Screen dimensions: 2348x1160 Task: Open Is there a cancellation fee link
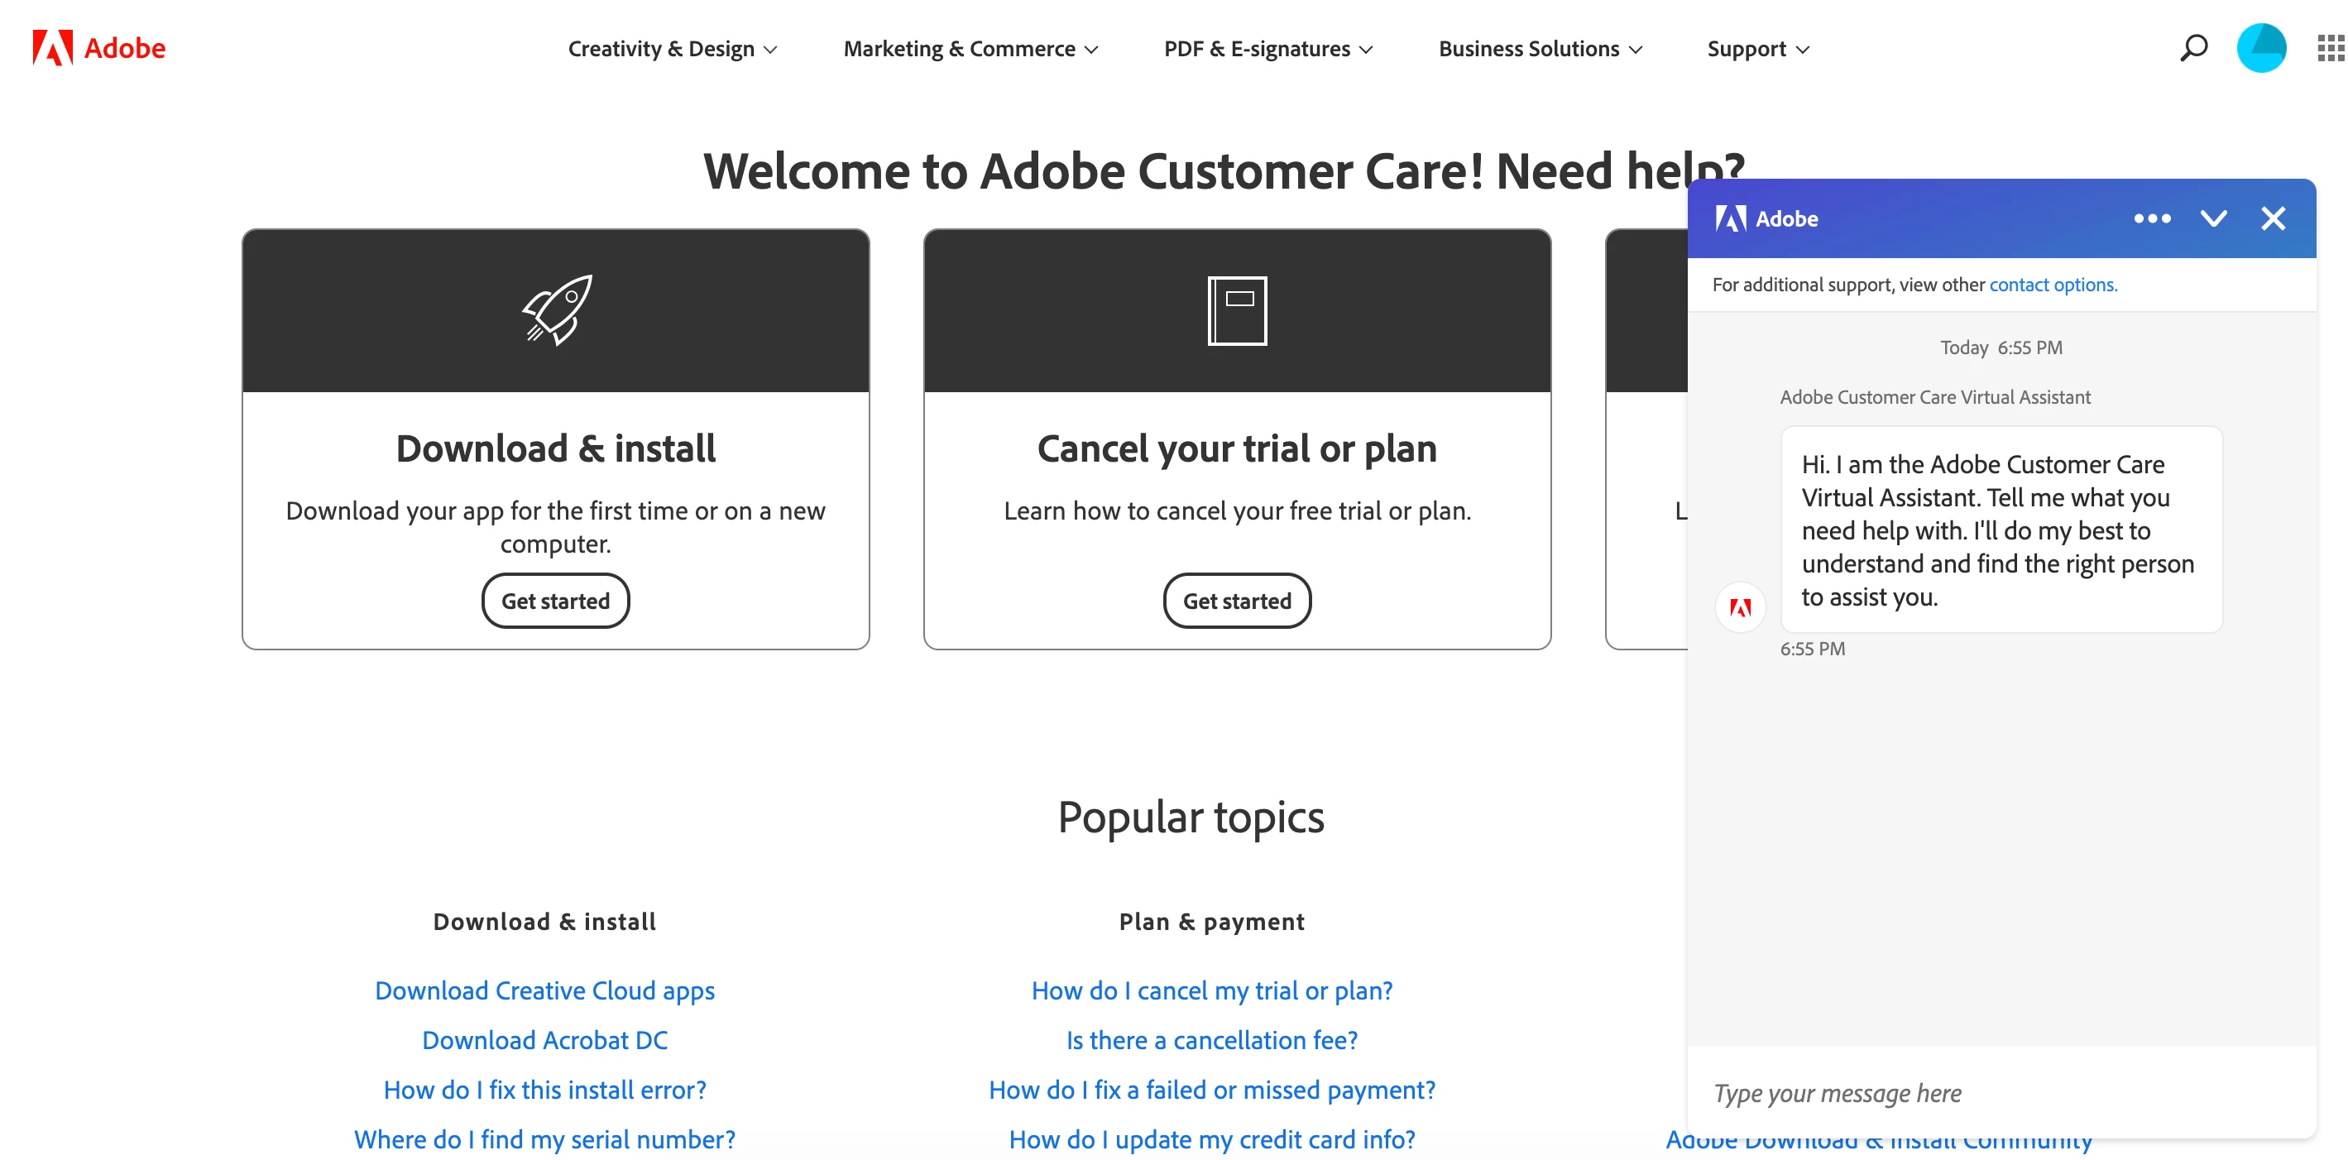[x=1211, y=1041]
